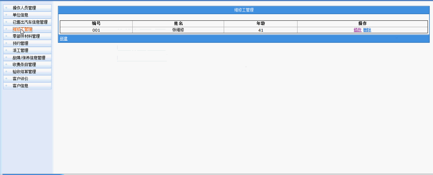
Task: Click the age cell 41
Action: pyautogui.click(x=261, y=30)
